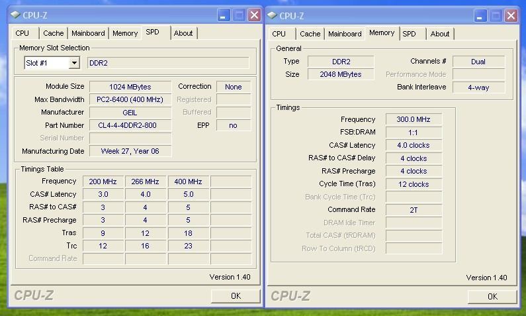
Task: Close the right CPU-Z window
Action: (511, 16)
